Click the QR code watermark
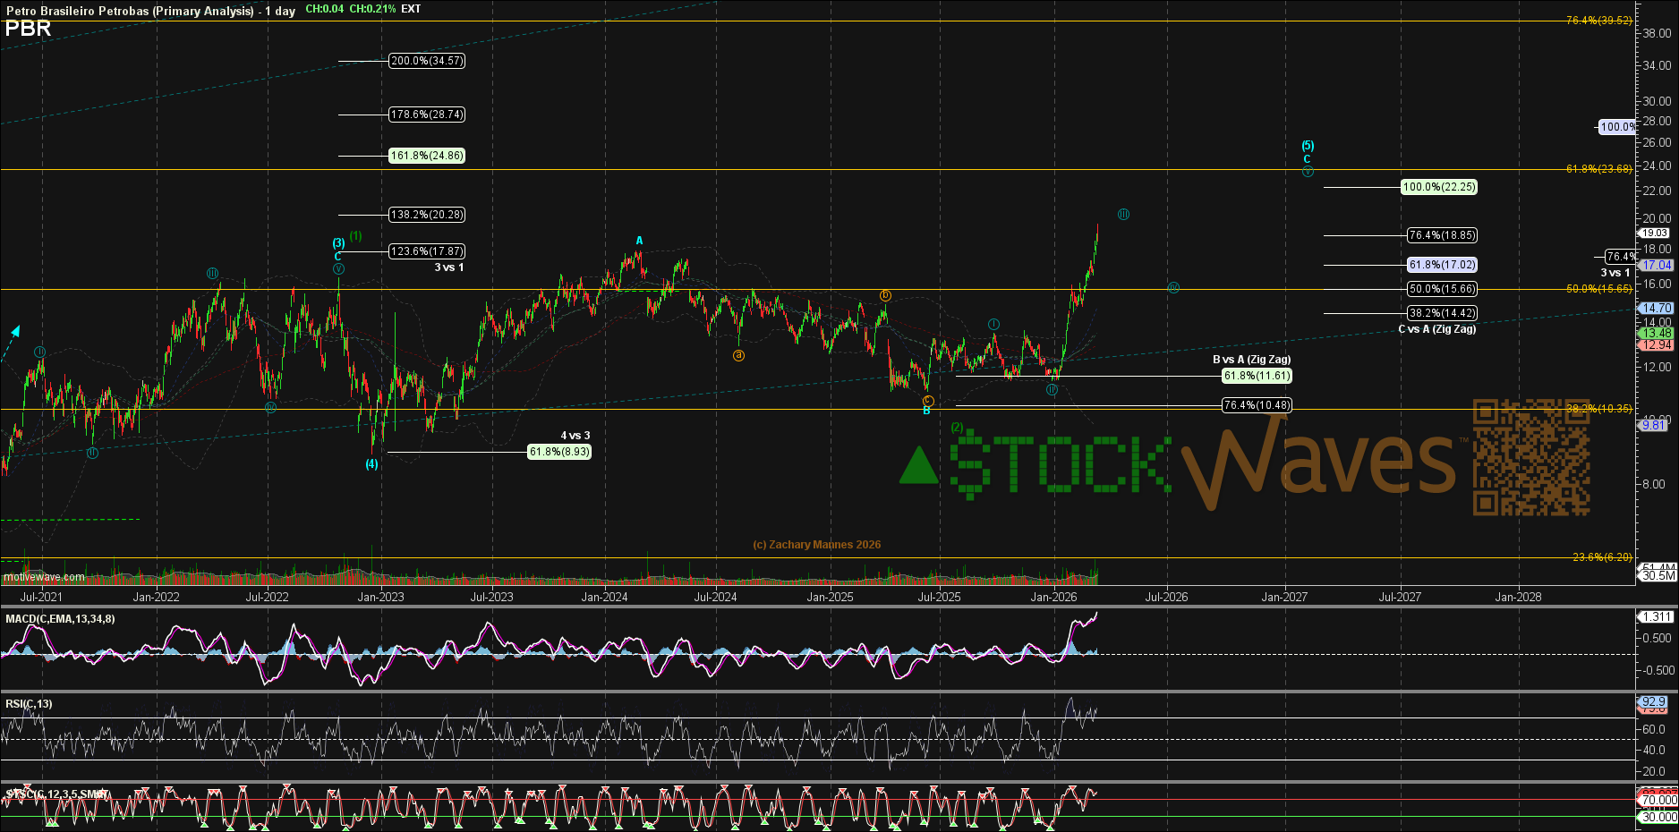 (1531, 457)
